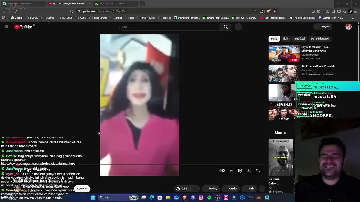Toggle autoplay switch in video player
Image resolution: width=360 pixels, height=202 pixels.
click(222, 171)
